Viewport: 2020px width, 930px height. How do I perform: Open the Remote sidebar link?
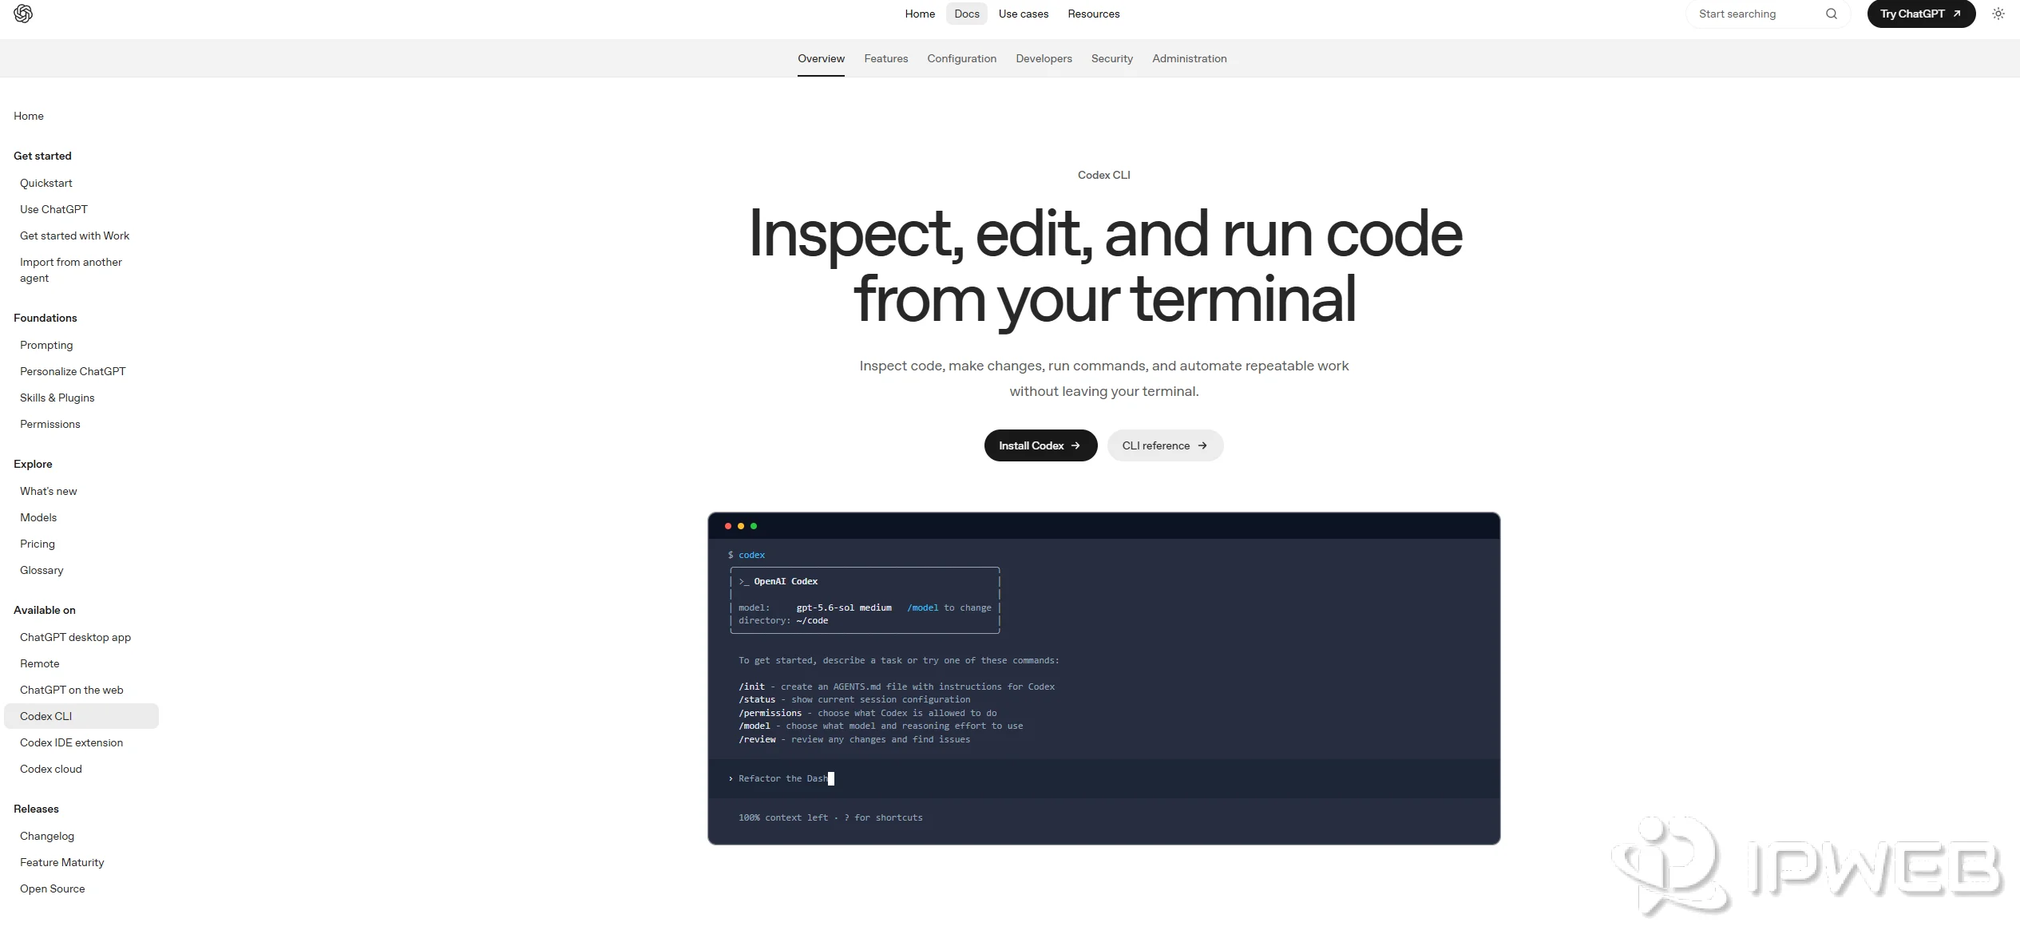39,663
